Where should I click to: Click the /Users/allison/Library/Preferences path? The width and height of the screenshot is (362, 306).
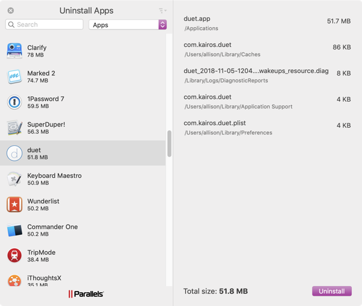click(228, 133)
